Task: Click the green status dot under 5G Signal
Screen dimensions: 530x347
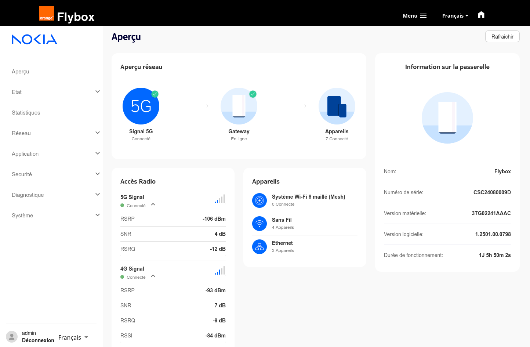Action: (122, 206)
